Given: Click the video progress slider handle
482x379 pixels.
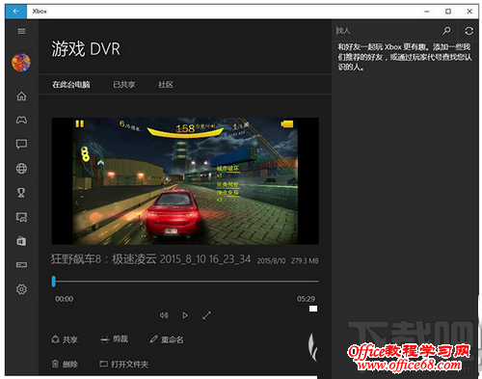Looking at the screenshot, I should [54, 282].
